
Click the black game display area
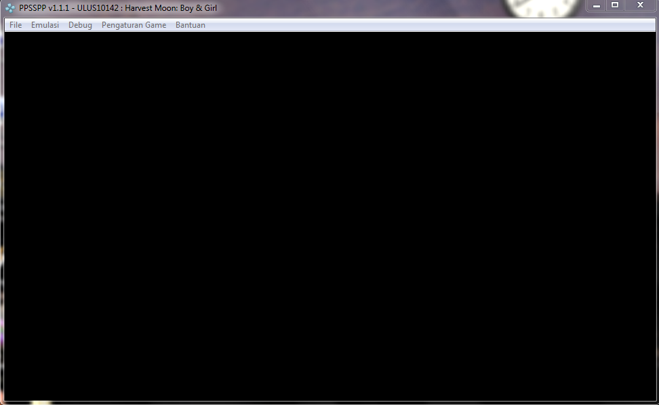329,217
